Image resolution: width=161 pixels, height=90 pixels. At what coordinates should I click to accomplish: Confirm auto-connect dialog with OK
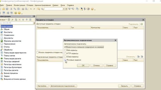(x=83, y=65)
